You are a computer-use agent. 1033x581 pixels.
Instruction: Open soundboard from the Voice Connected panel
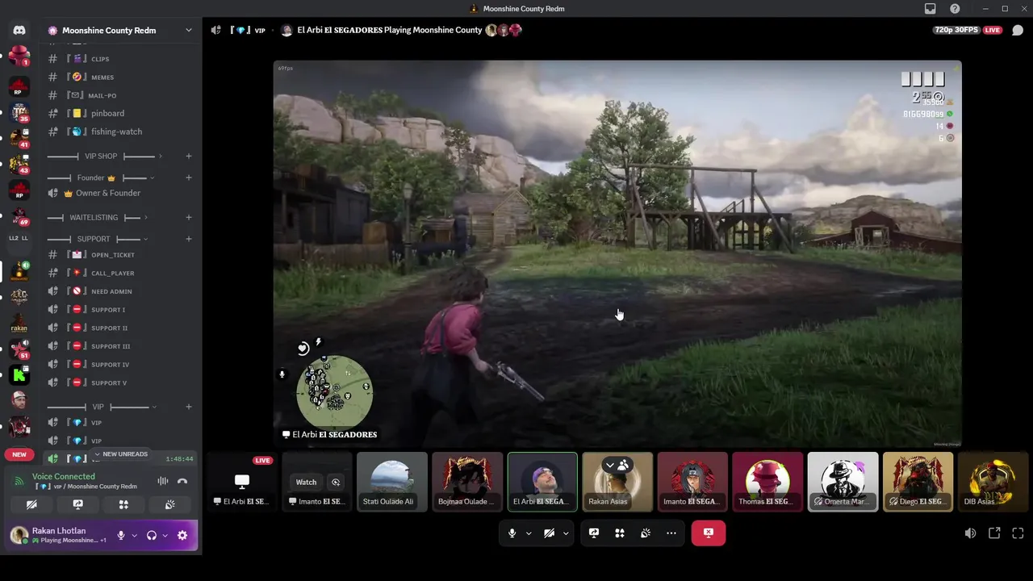tap(169, 504)
